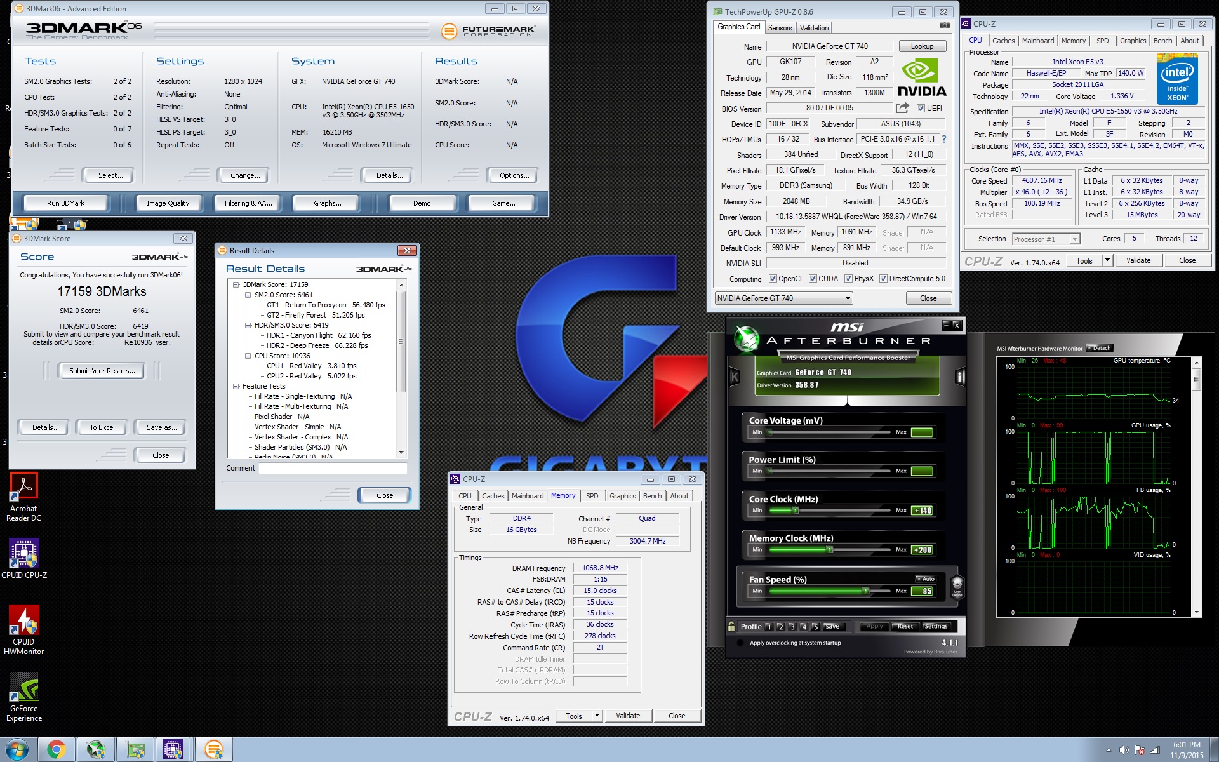Collapse the Feature Tests tree node
The width and height of the screenshot is (1219, 762).
[x=236, y=386]
